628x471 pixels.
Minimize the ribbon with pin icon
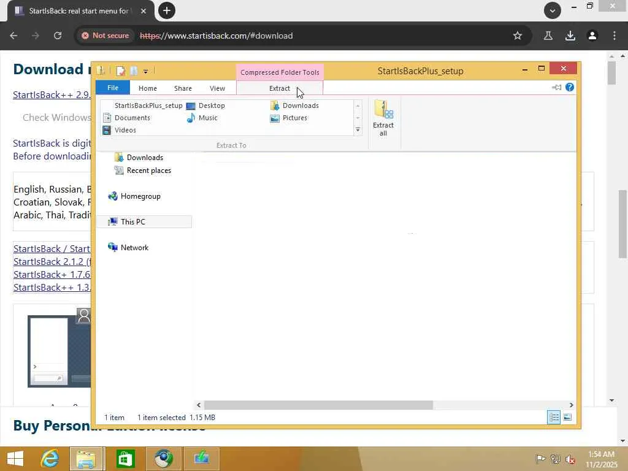coord(556,87)
